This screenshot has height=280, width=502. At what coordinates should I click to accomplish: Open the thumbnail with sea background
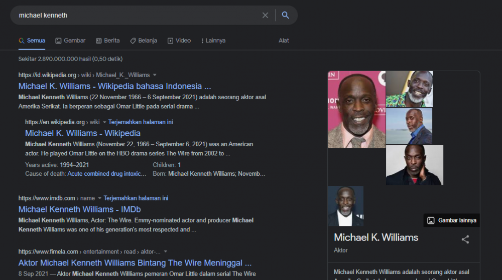tap(409, 126)
